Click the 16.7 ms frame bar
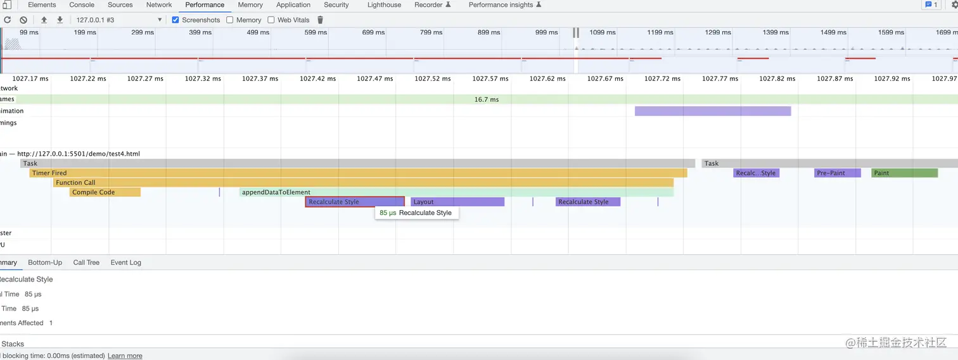Image resolution: width=958 pixels, height=360 pixels. (x=487, y=99)
